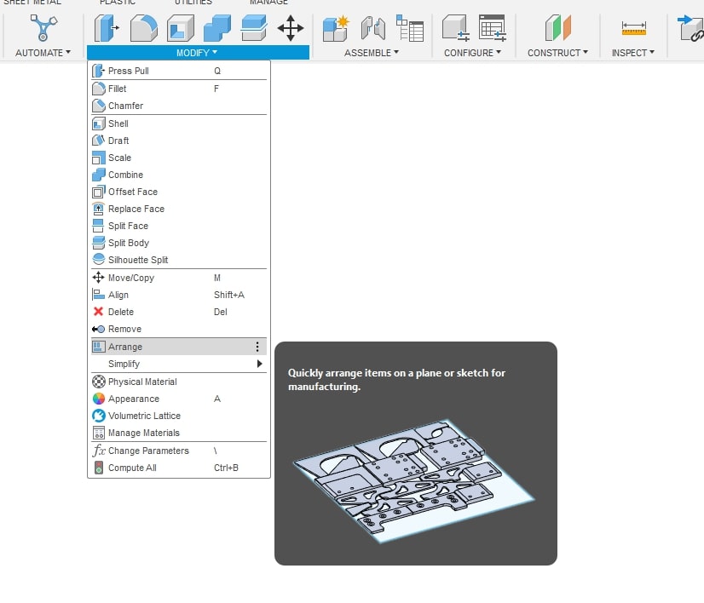Expand the Simplify submenu arrow
The height and width of the screenshot is (603, 704).
click(x=259, y=364)
